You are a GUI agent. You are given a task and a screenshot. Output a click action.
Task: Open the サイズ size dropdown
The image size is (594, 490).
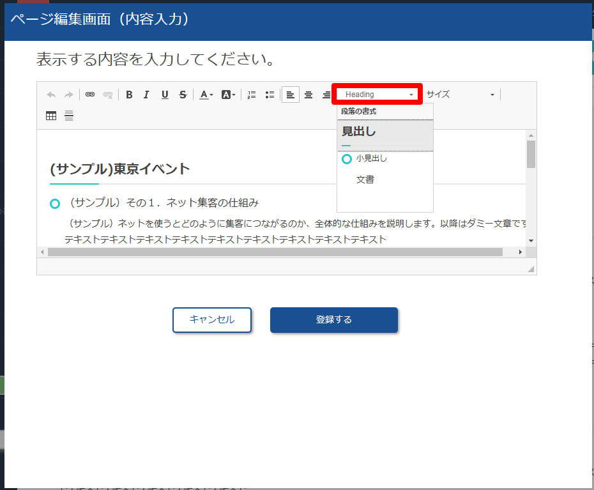coord(461,95)
